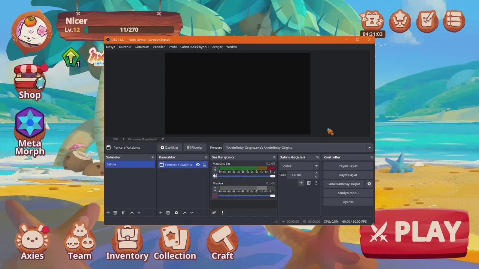
Task: Increase Süre duration with up arrow
Action: click(x=316, y=173)
